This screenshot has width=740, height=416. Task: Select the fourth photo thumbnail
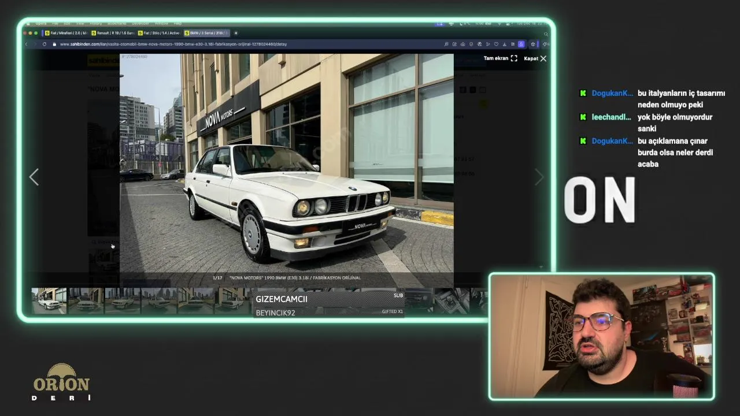click(159, 301)
